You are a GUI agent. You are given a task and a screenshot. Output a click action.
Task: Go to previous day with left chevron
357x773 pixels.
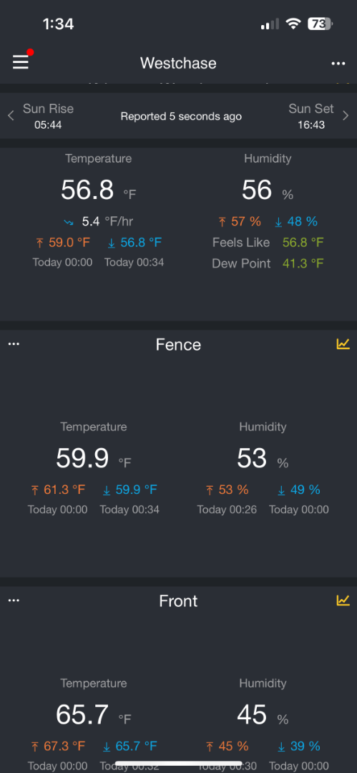(x=11, y=116)
